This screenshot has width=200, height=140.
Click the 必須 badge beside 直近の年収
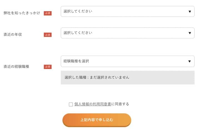click(x=47, y=35)
